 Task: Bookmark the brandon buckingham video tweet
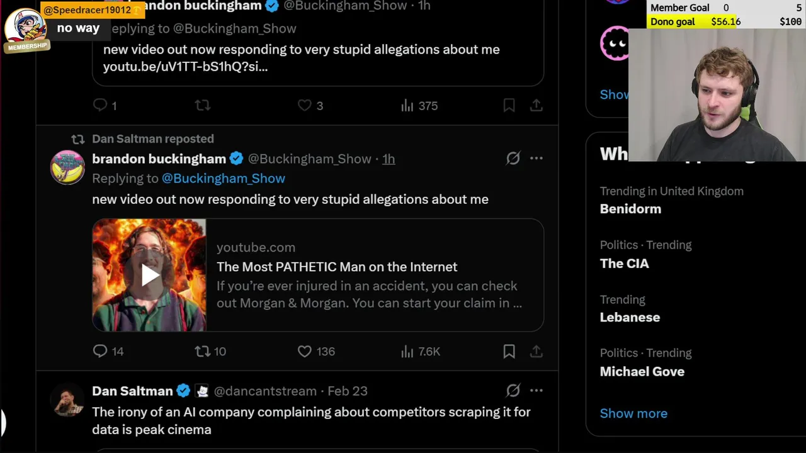pyautogui.click(x=509, y=351)
